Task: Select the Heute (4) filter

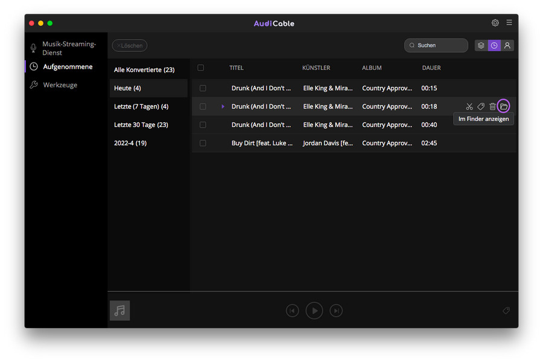Action: pyautogui.click(x=148, y=88)
